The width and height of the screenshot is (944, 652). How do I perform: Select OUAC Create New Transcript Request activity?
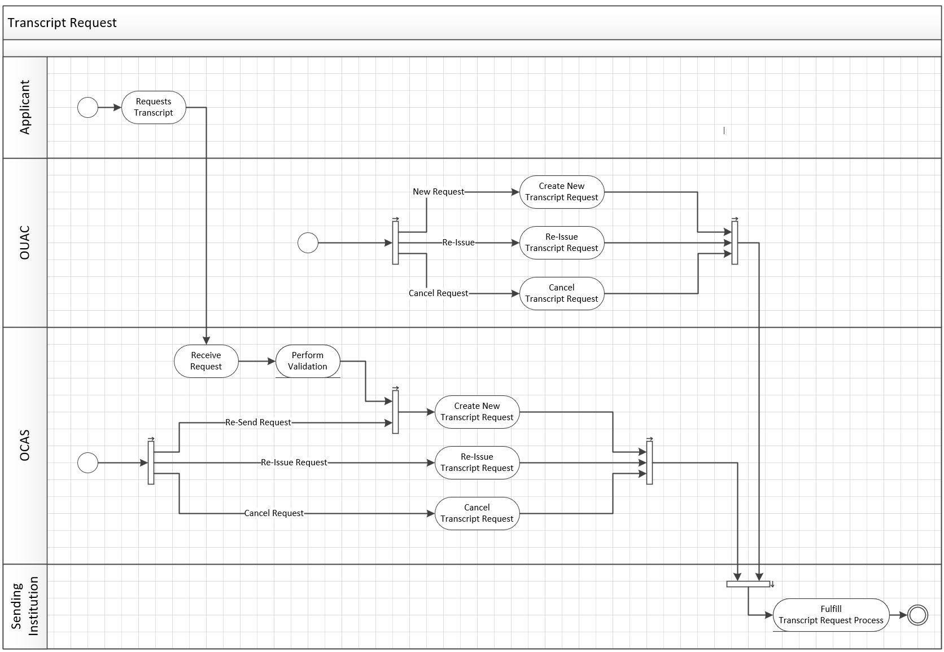click(x=562, y=192)
